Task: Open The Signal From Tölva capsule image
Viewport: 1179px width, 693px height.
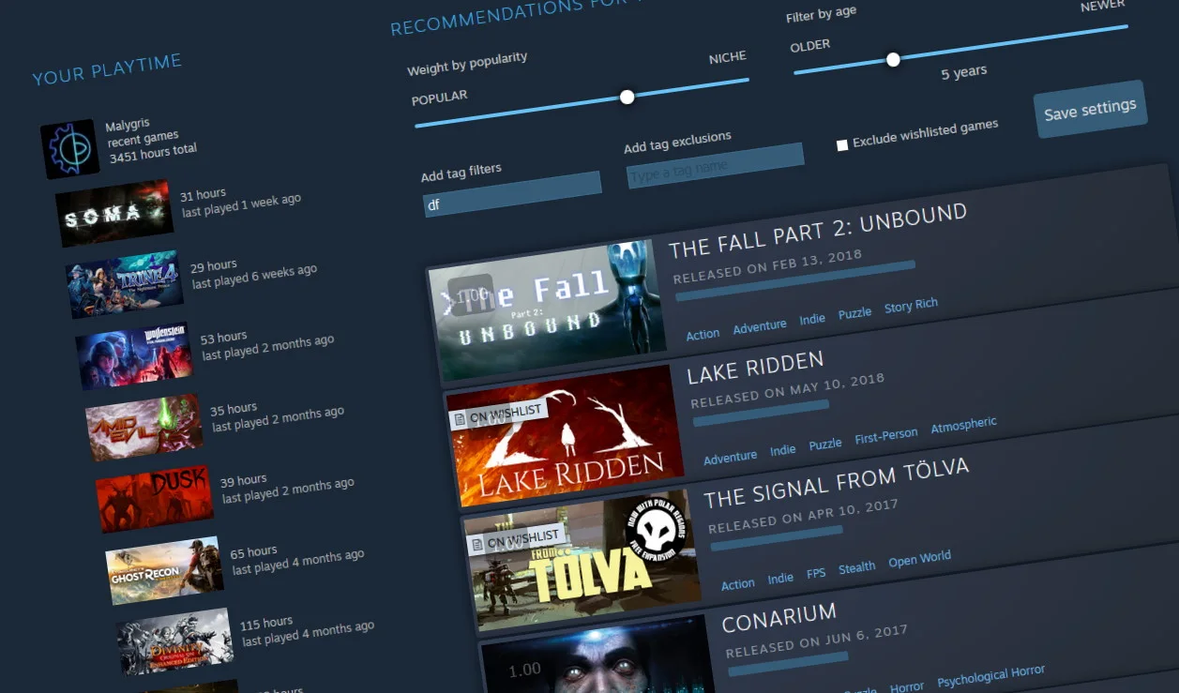Action: coord(582,559)
